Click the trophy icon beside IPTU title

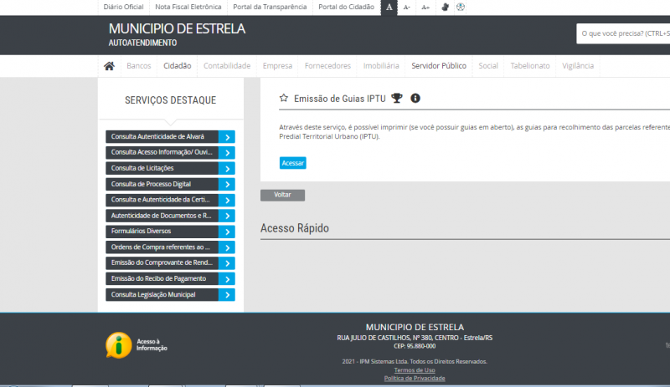(397, 98)
